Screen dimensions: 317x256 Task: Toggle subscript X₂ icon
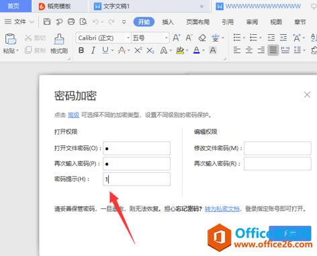point(150,50)
